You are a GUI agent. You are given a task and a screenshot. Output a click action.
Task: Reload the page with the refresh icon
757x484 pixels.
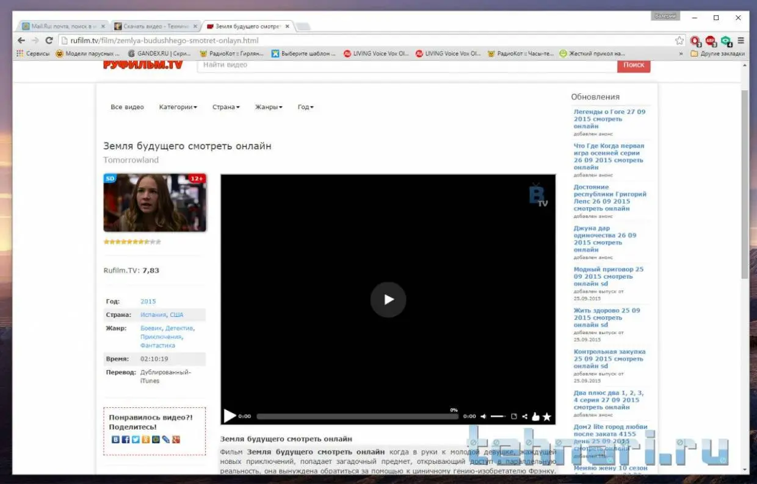coord(49,41)
